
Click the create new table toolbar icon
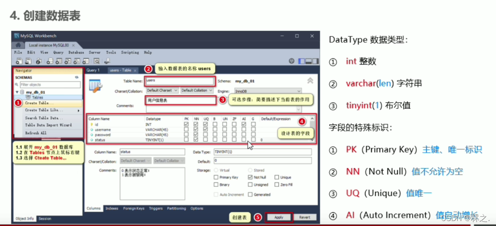pyautogui.click(x=59, y=61)
